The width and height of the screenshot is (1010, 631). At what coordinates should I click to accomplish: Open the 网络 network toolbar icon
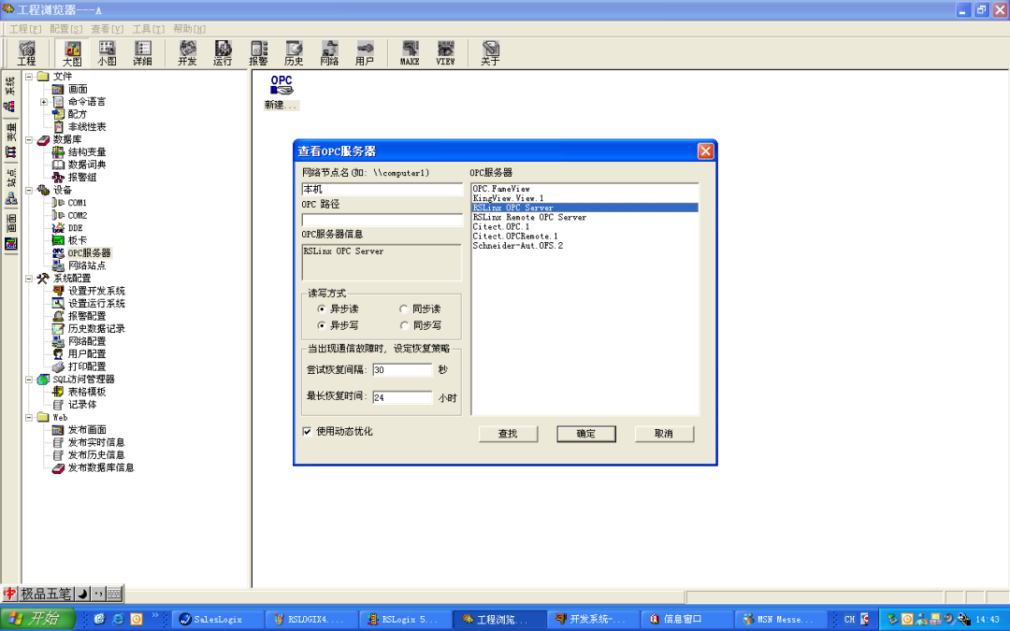tap(329, 52)
